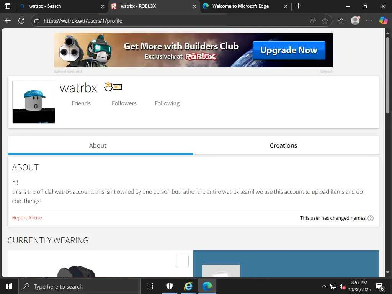The image size is (392, 294).
Task: Close the Welcome to Microsoft Edge tab
Action: (286, 7)
